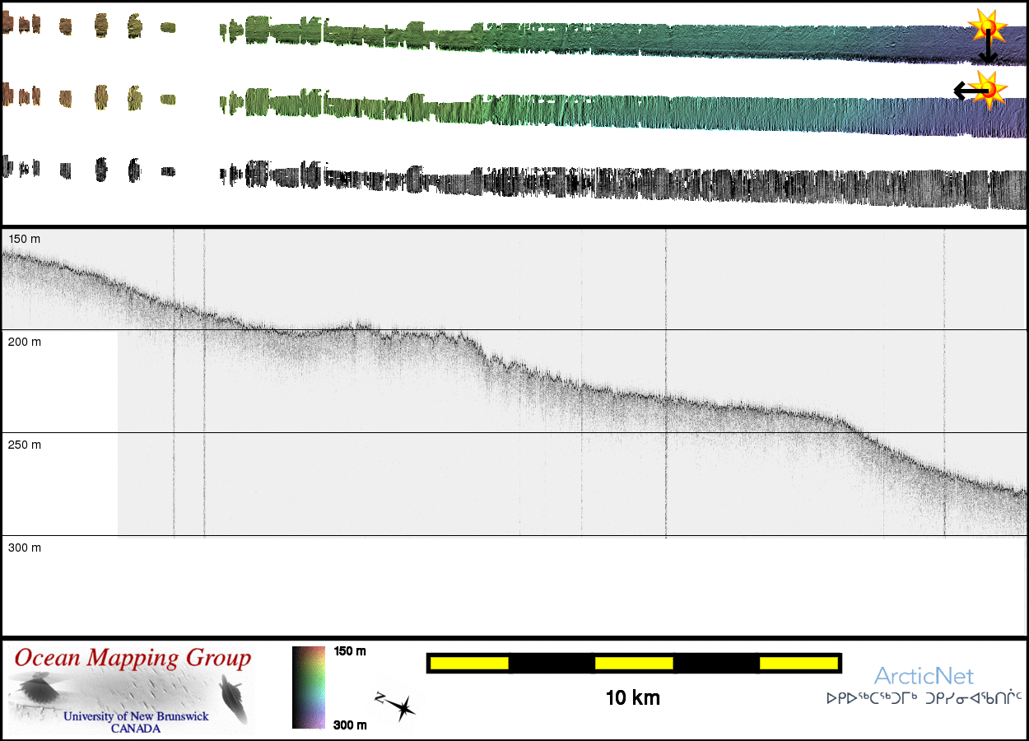Image resolution: width=1029 pixels, height=741 pixels.
Task: Click the leftmost yellow scale bar segment
Action: tap(468, 663)
